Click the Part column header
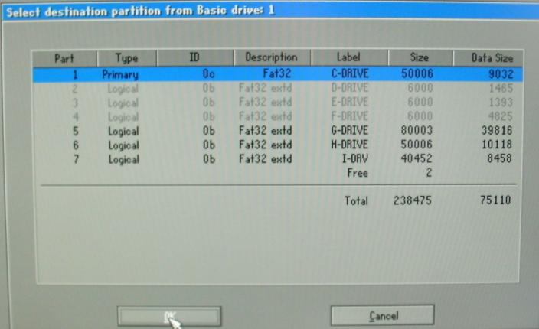Screen dimensions: 539x329 click(x=64, y=58)
